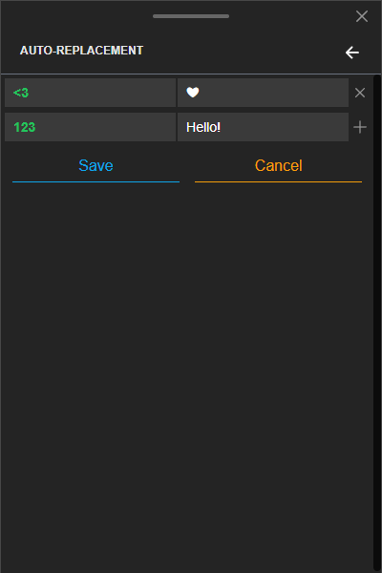Remove the "<3" replacement row
The image size is (382, 573).
[x=360, y=93]
